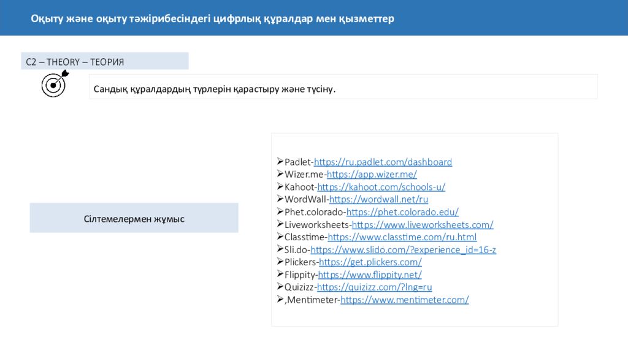Image resolution: width=628 pixels, height=353 pixels.
Task: Click the Phet.colorado- label text
Action: click(x=315, y=212)
